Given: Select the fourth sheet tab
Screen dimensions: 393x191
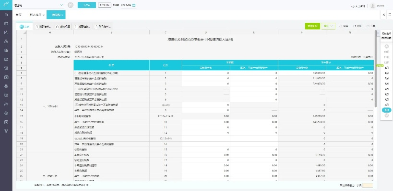Looking at the screenshot, I should (83, 26).
